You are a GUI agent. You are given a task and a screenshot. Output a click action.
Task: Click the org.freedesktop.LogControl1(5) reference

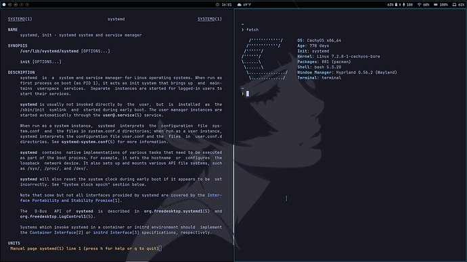click(58, 217)
